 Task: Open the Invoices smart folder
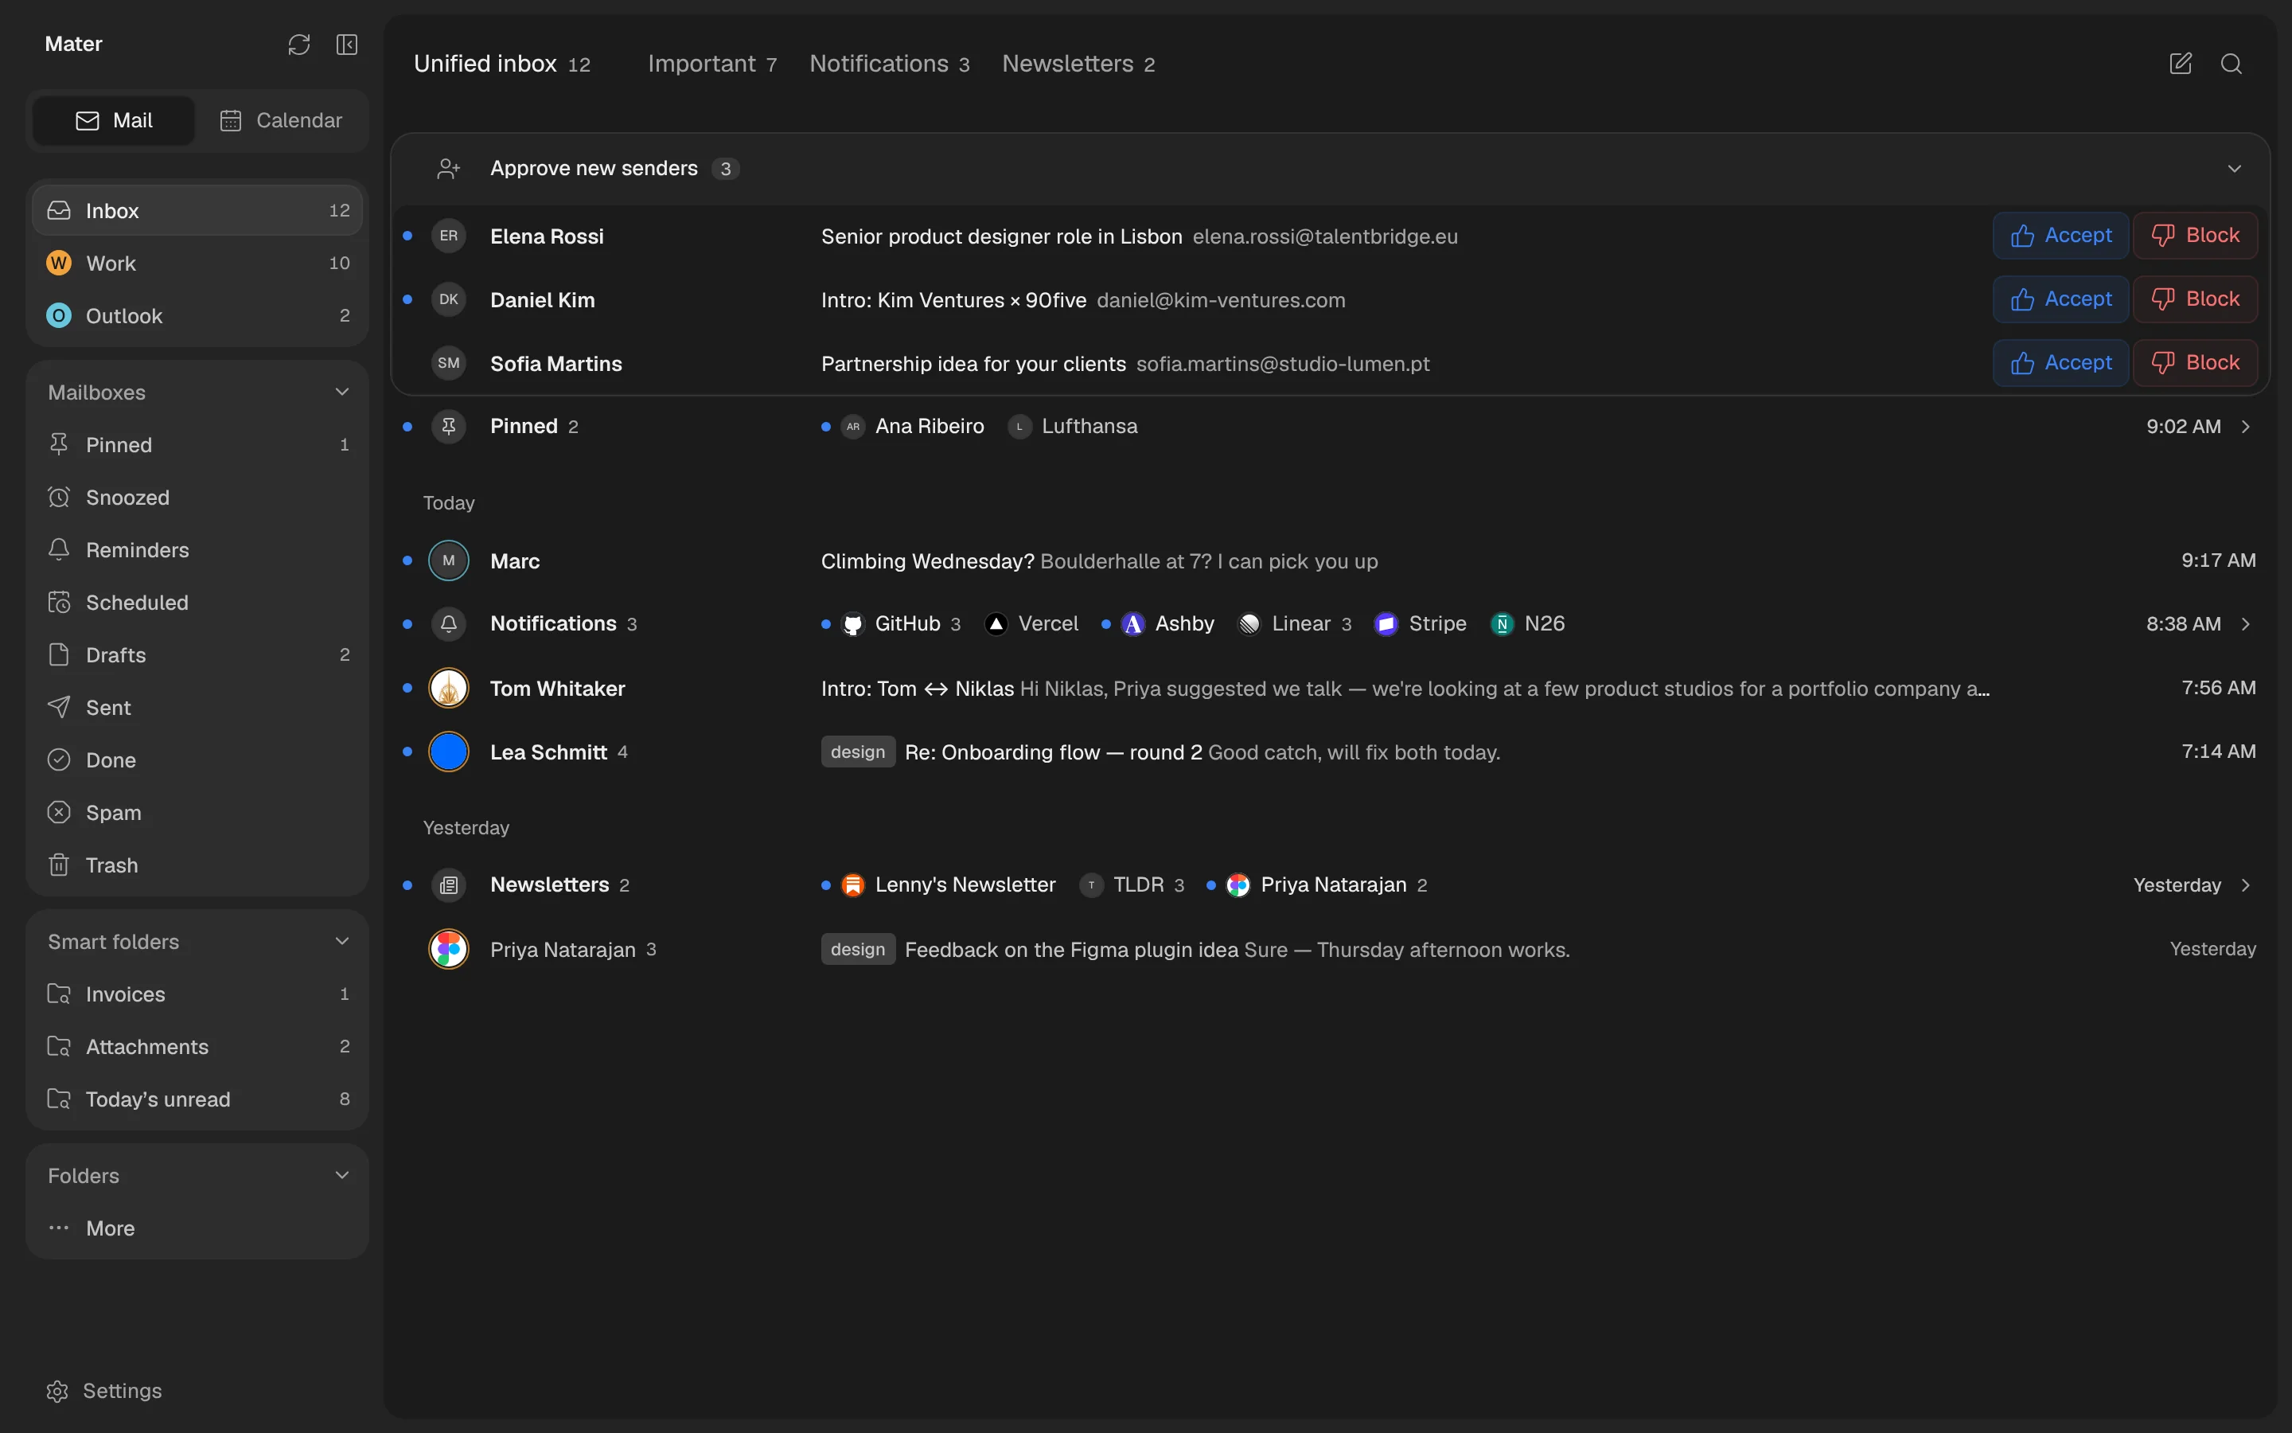click(197, 994)
